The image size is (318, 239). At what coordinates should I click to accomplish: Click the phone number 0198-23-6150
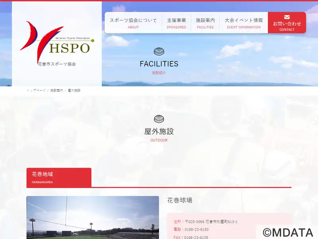point(196,229)
